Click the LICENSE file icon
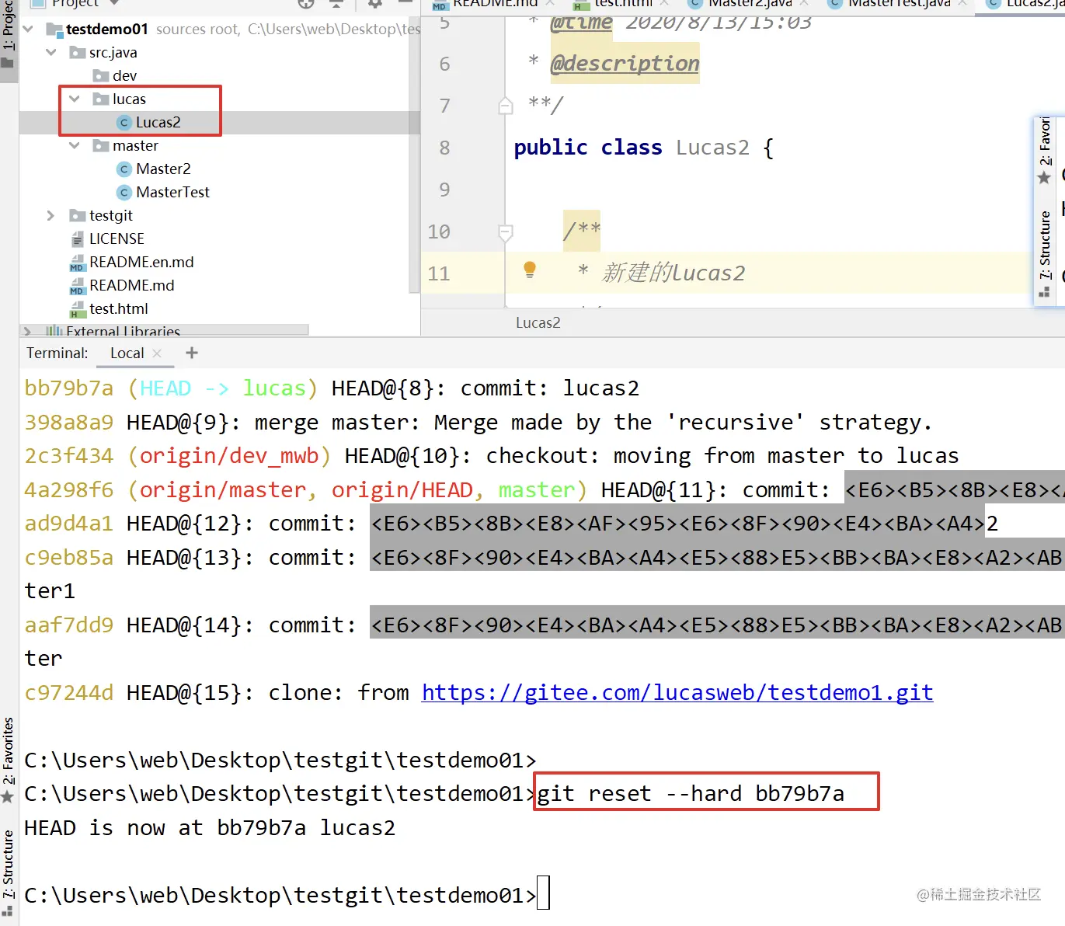Screen dimensions: 1065x926 pos(77,239)
